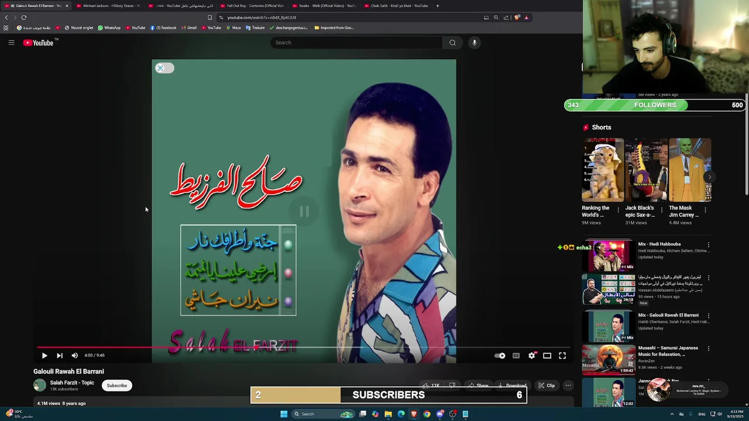Image resolution: width=749 pixels, height=421 pixels.
Task: Switch to theater mode
Action: click(547, 356)
